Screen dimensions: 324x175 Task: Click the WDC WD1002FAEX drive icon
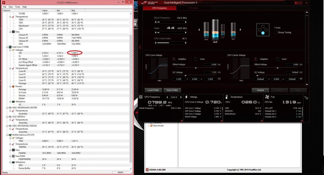(x=10, y=126)
